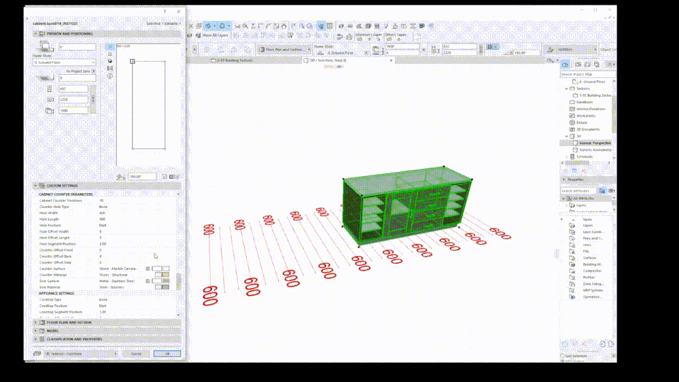Image resolution: width=679 pixels, height=382 pixels.
Task: Click the Lines attribute icon
Action: (x=572, y=245)
